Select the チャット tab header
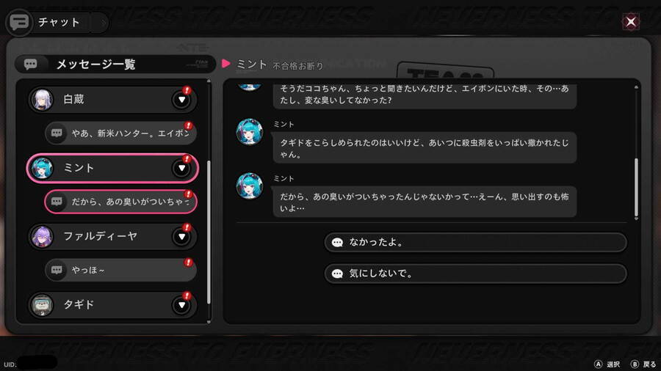The width and height of the screenshot is (661, 371). (x=57, y=22)
